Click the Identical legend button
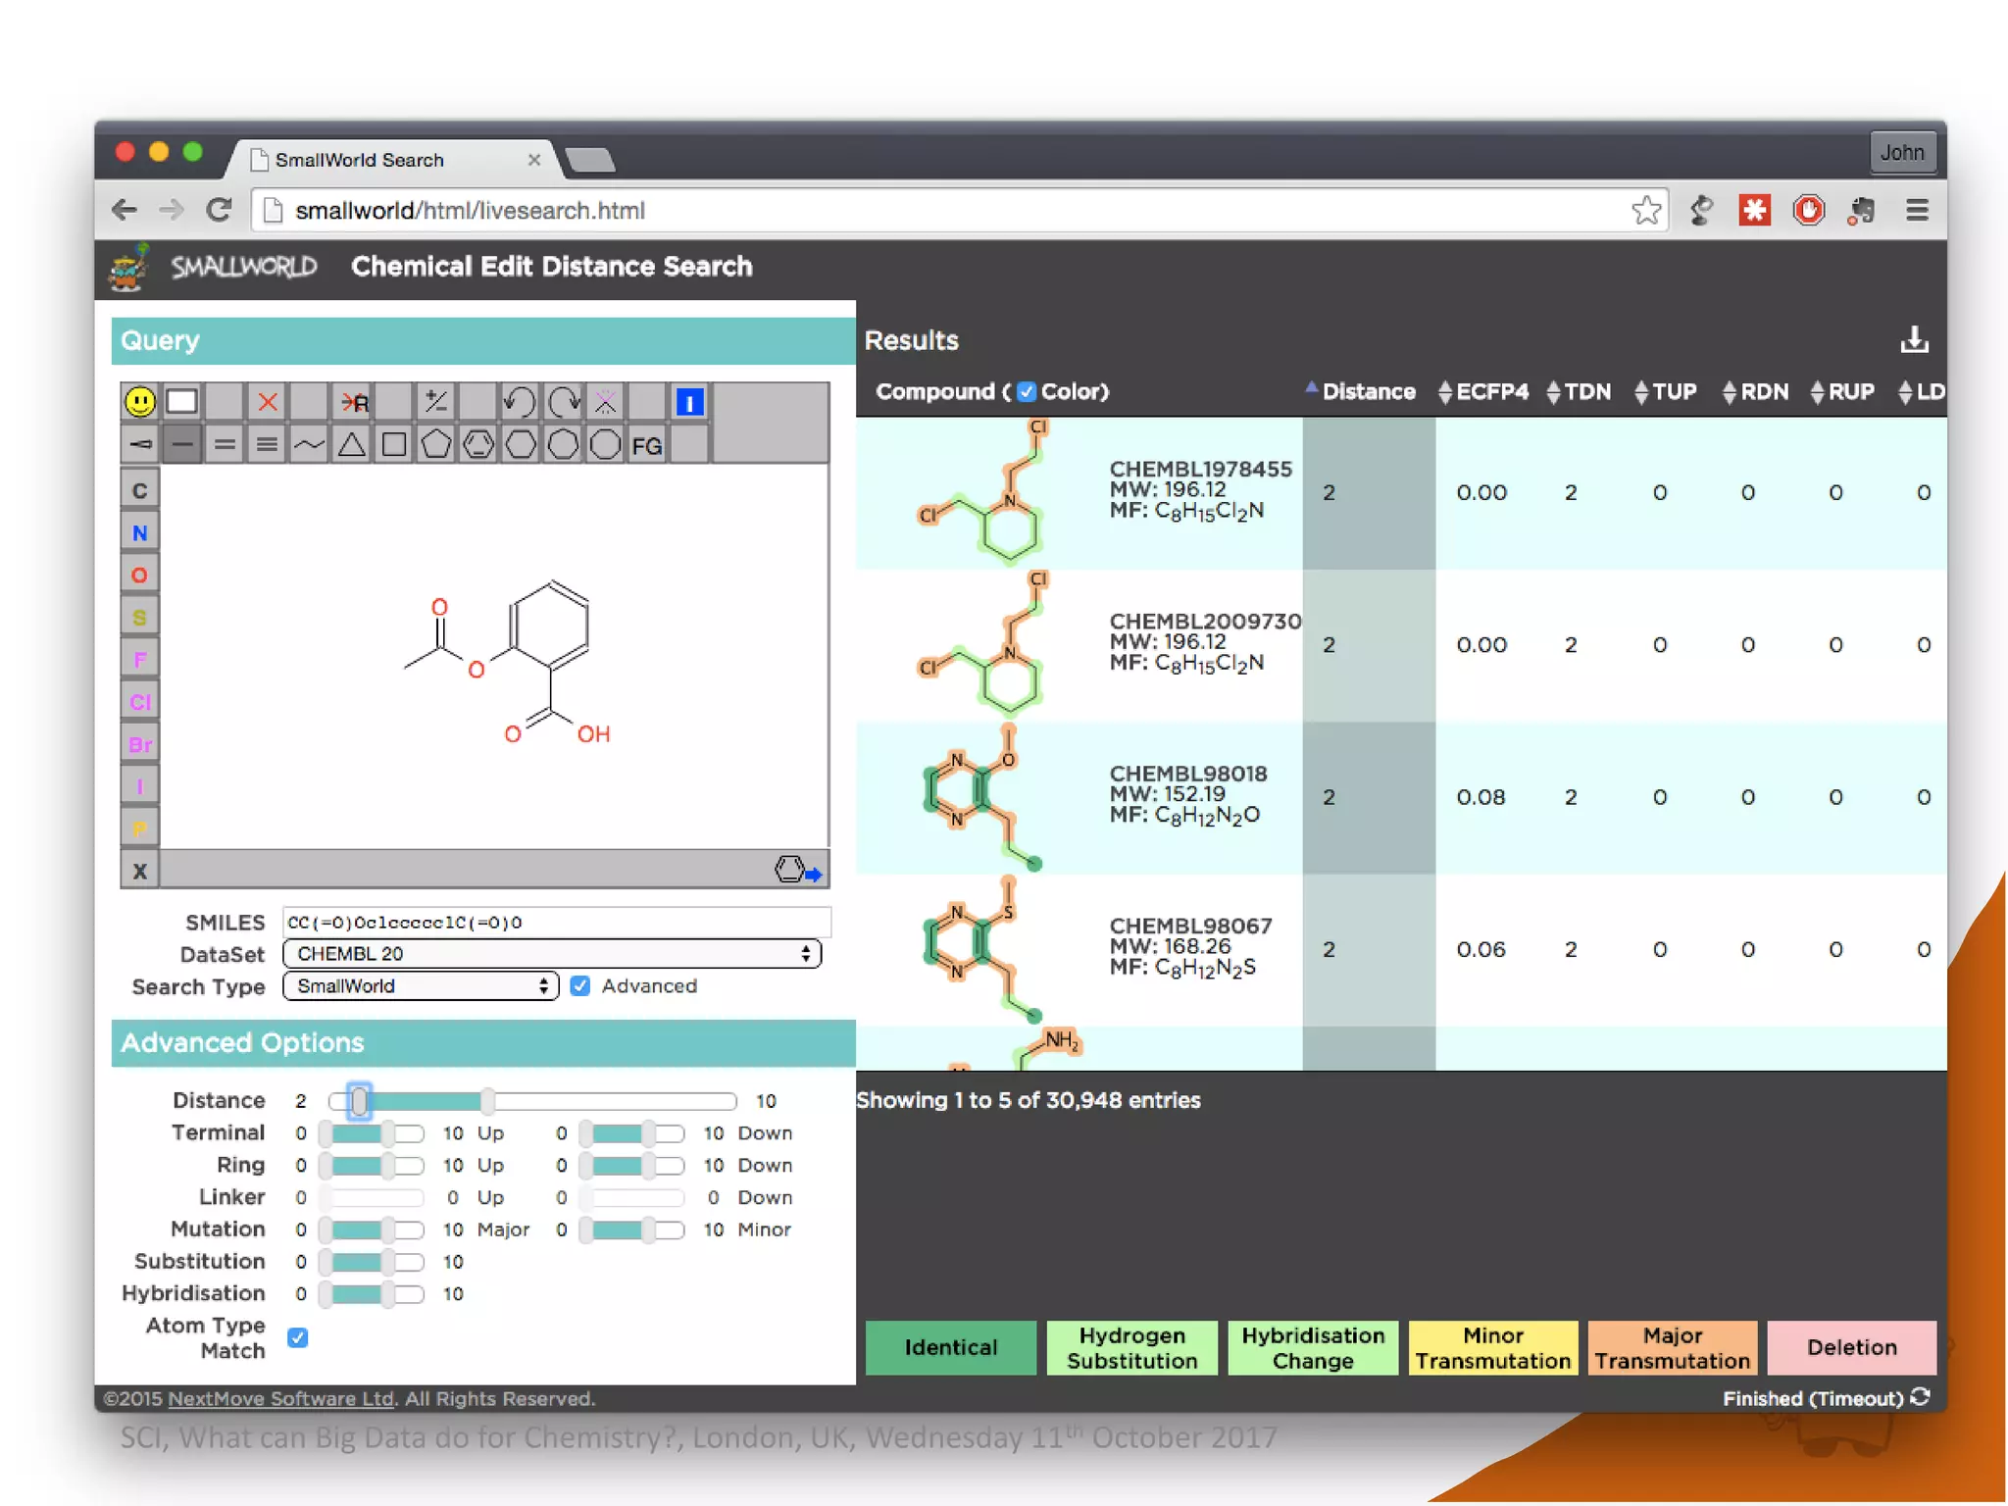The height and width of the screenshot is (1506, 2008). click(950, 1347)
